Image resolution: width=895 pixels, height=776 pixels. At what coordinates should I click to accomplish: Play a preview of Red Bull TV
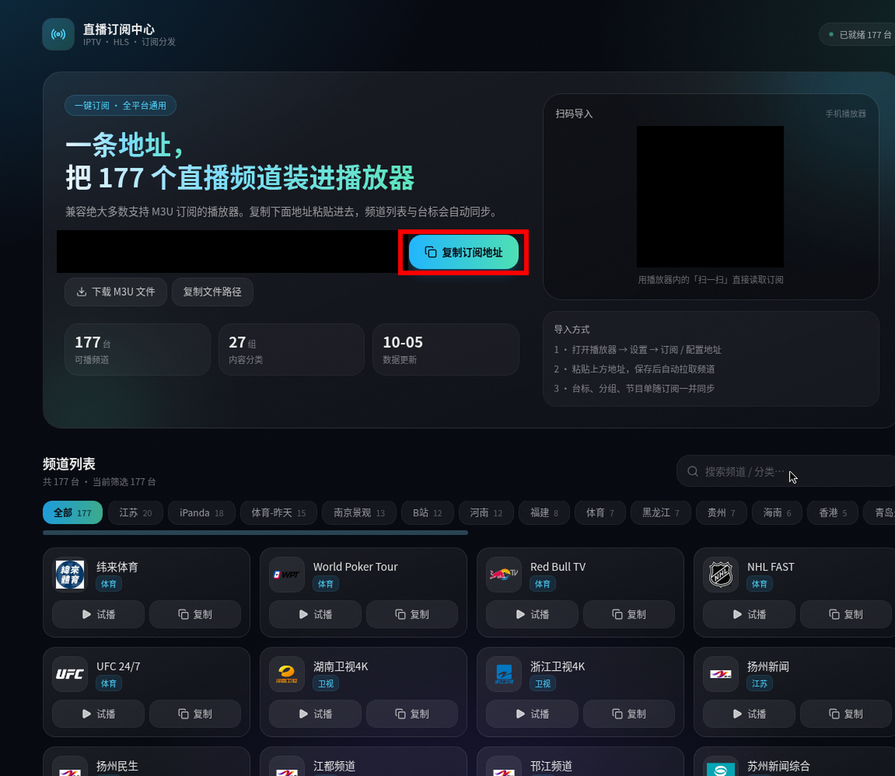coord(532,614)
